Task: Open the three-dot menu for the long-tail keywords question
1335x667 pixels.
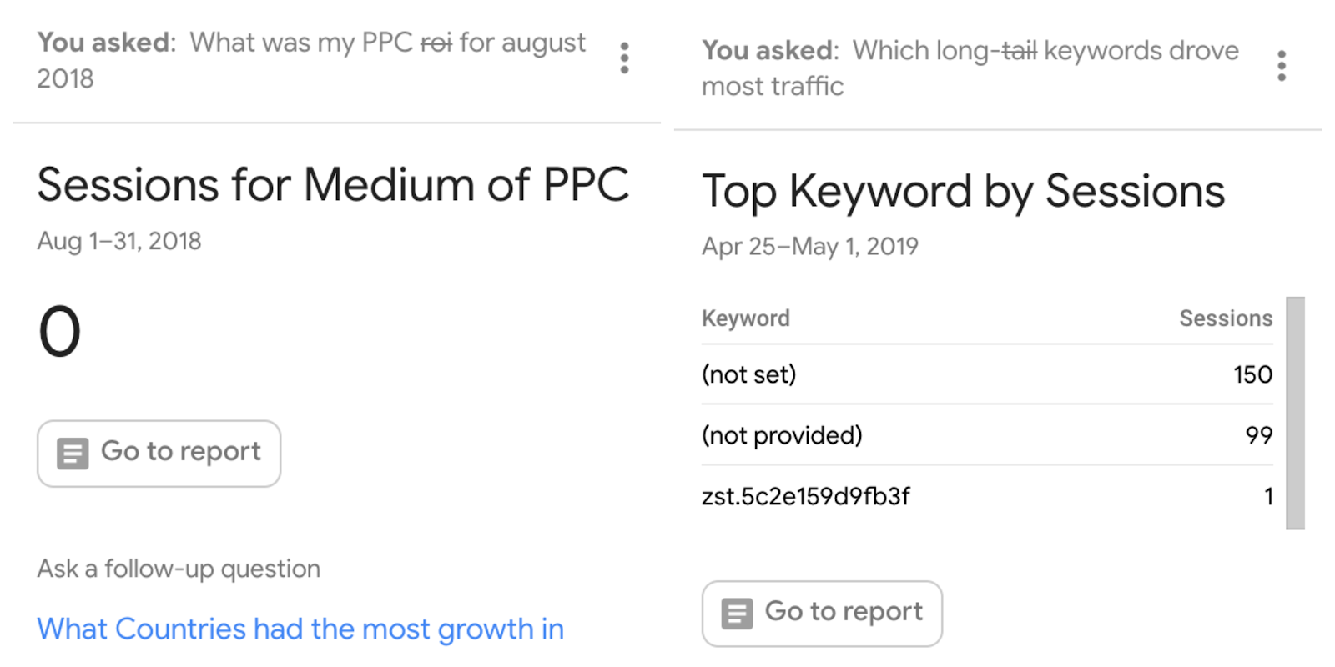Action: coord(1282,66)
